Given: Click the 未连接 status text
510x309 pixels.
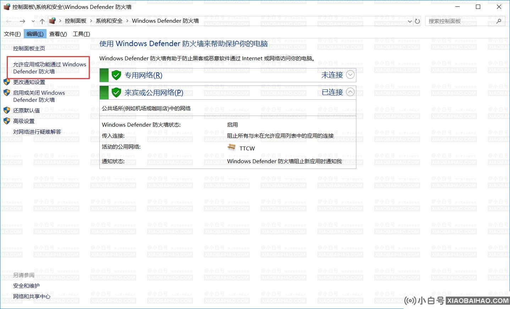Looking at the screenshot, I should (332, 75).
